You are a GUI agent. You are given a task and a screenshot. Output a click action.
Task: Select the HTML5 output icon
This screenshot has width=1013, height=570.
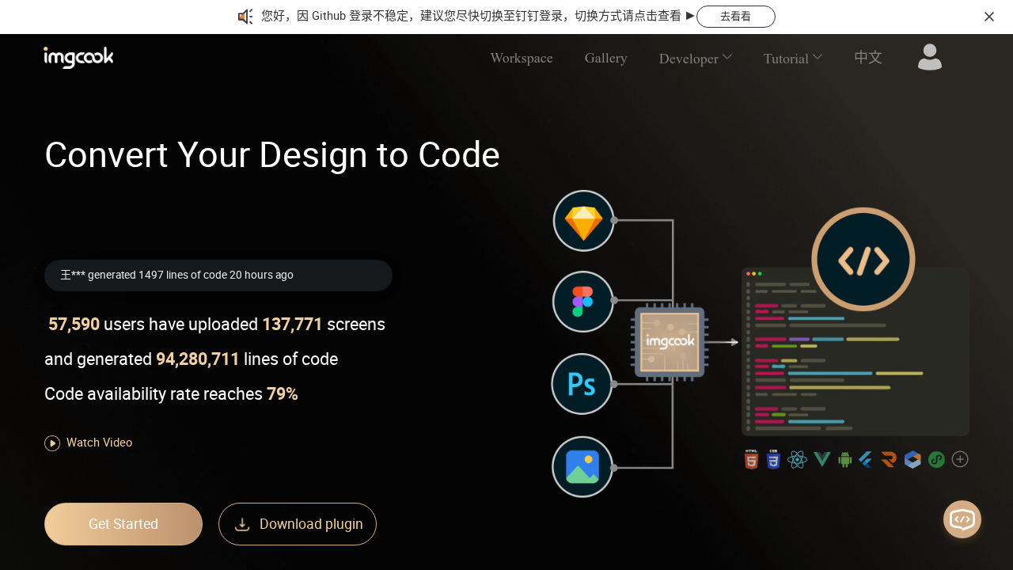750,459
